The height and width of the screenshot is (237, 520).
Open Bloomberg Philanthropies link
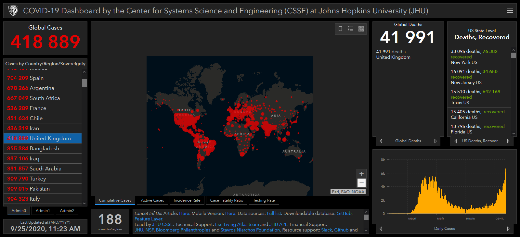[x=183, y=230]
